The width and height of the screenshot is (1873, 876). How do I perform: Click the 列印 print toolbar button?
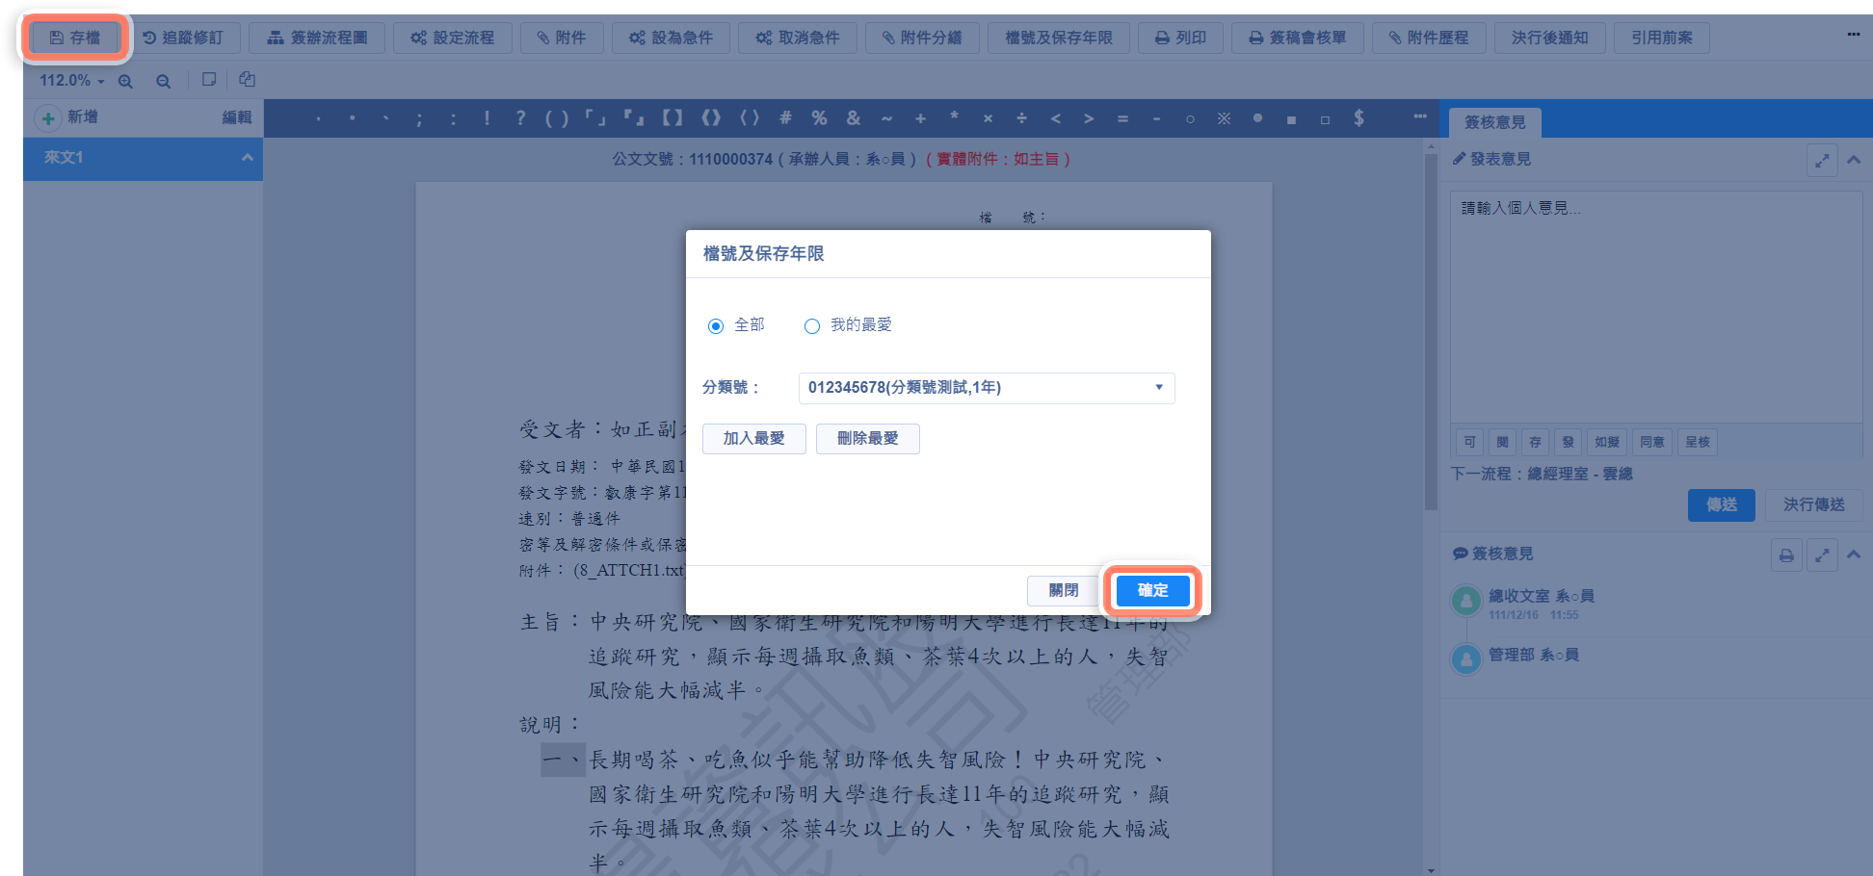point(1180,38)
